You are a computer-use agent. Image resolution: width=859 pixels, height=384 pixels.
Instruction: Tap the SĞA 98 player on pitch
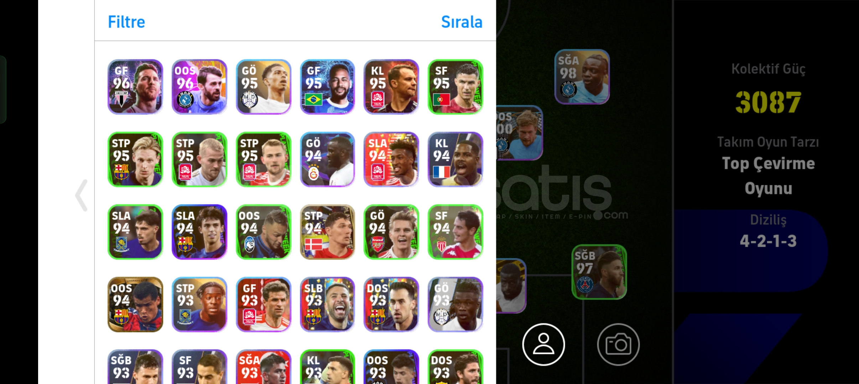point(582,77)
